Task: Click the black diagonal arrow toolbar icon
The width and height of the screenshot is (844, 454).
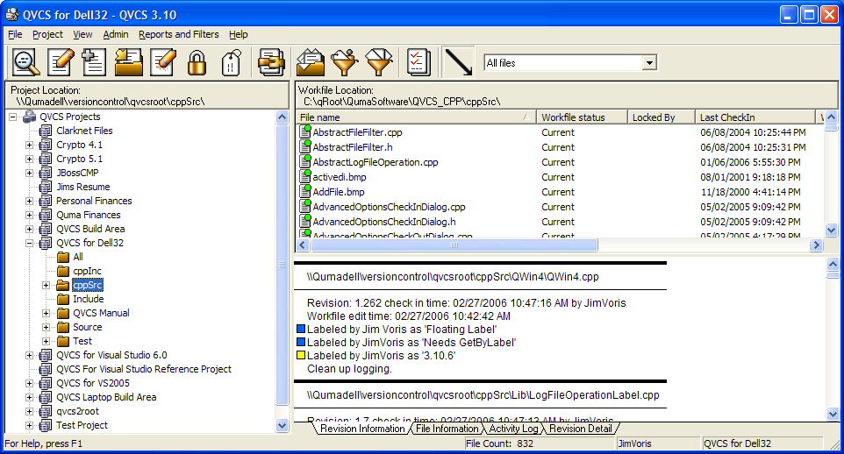Action: coord(458,62)
